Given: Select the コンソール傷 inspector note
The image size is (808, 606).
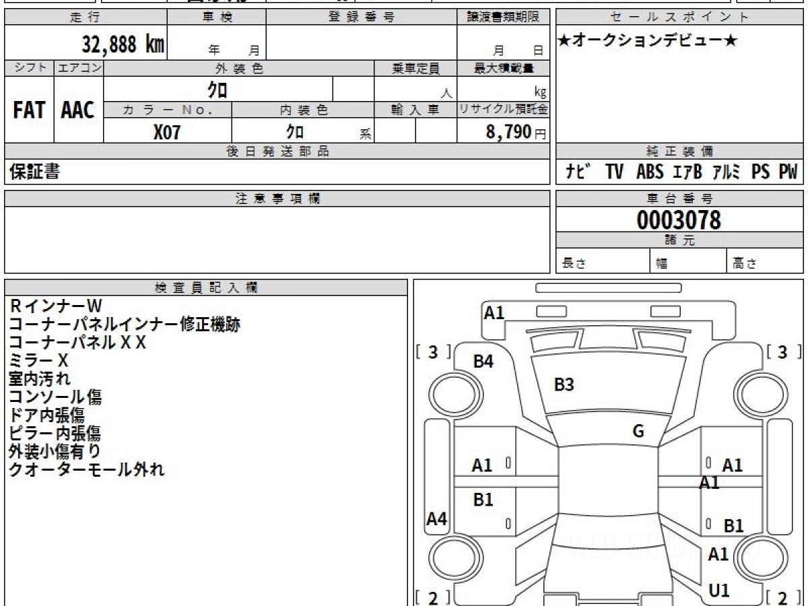Looking at the screenshot, I should (x=55, y=397).
